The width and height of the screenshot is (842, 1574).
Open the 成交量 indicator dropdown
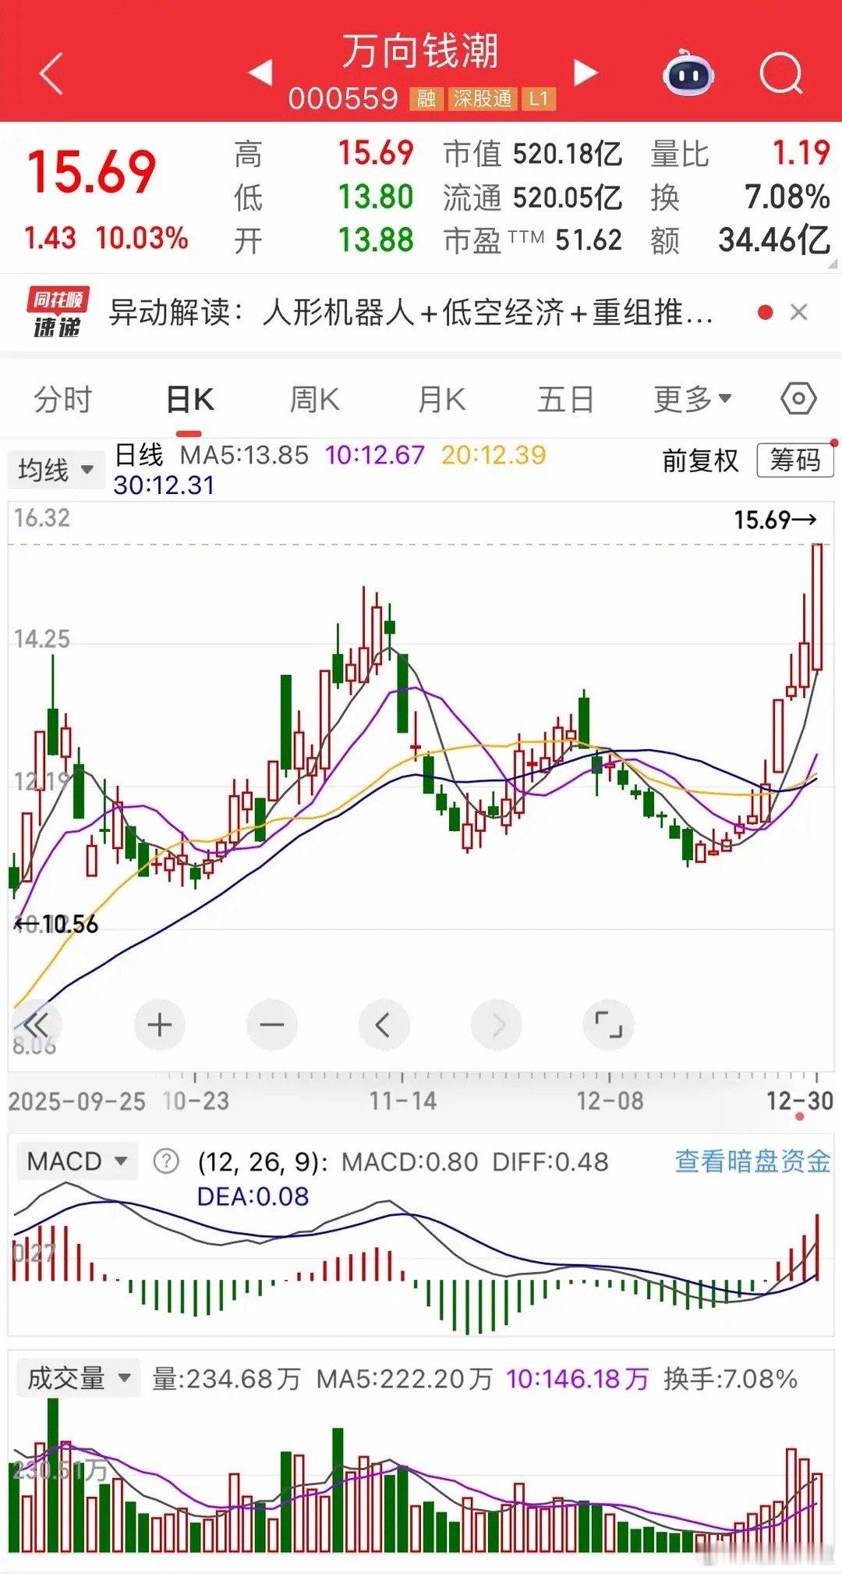(x=78, y=1378)
